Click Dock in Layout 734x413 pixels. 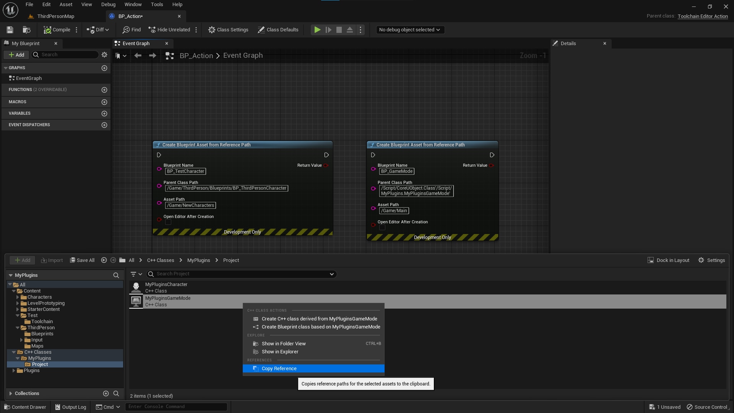668,260
